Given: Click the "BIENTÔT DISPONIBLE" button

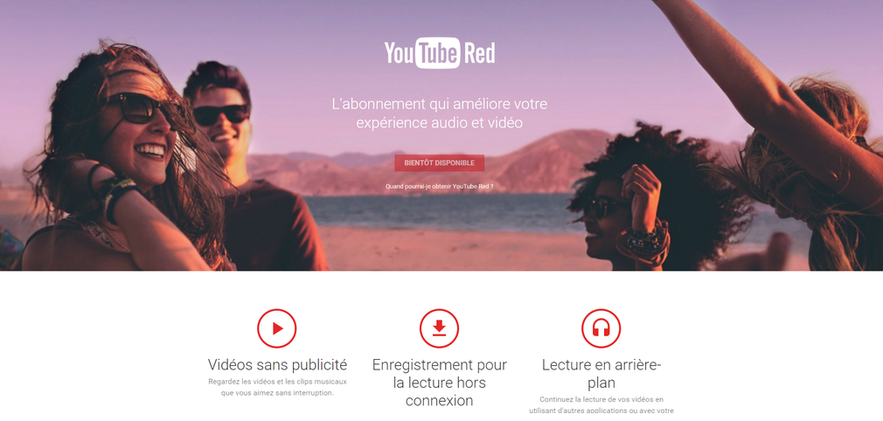Looking at the screenshot, I should click(439, 163).
